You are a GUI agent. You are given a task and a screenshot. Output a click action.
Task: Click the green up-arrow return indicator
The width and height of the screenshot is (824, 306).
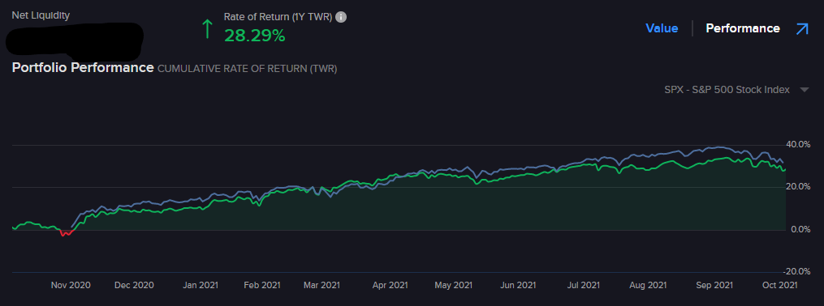click(207, 28)
